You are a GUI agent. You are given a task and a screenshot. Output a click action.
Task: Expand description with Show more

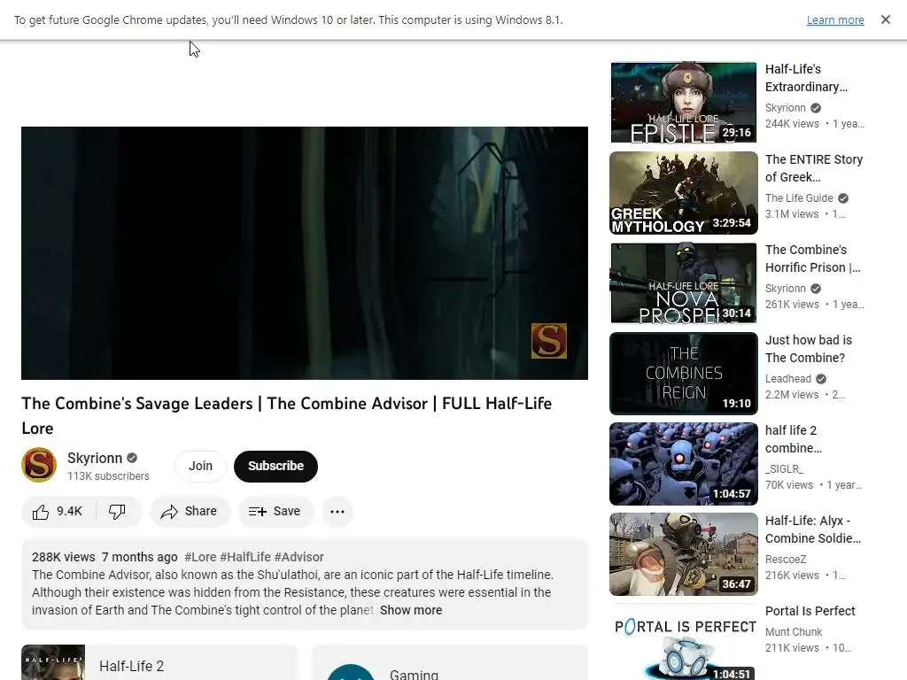coord(411,610)
